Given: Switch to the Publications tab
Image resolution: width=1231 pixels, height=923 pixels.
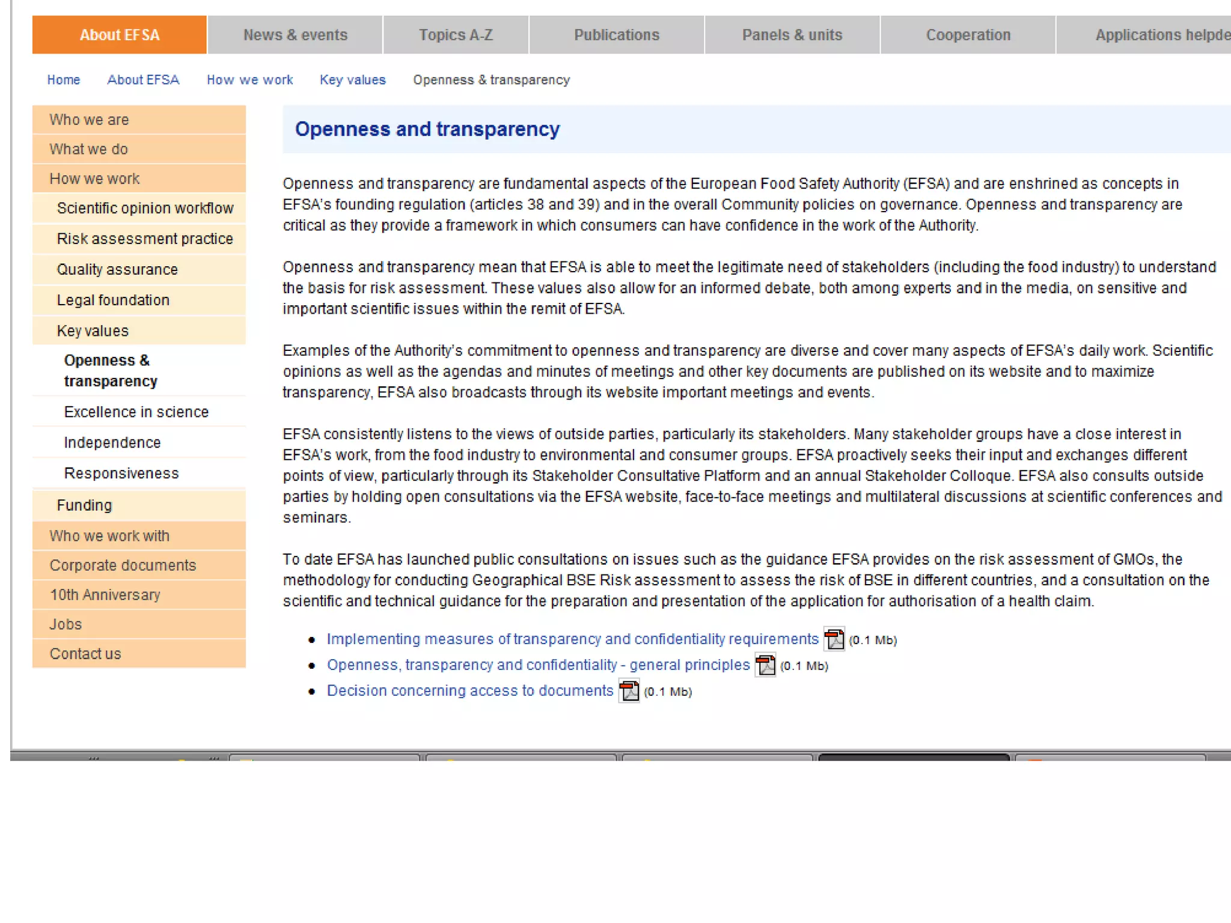Looking at the screenshot, I should 616,35.
